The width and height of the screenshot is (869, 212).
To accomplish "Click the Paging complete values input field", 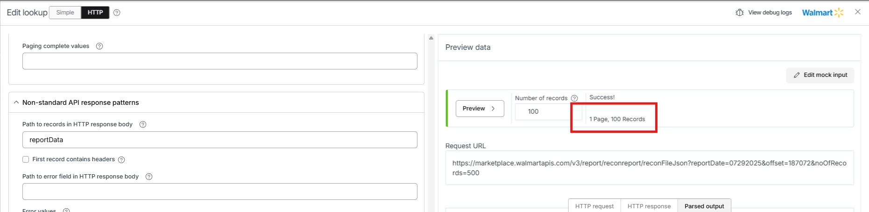I will pos(219,61).
